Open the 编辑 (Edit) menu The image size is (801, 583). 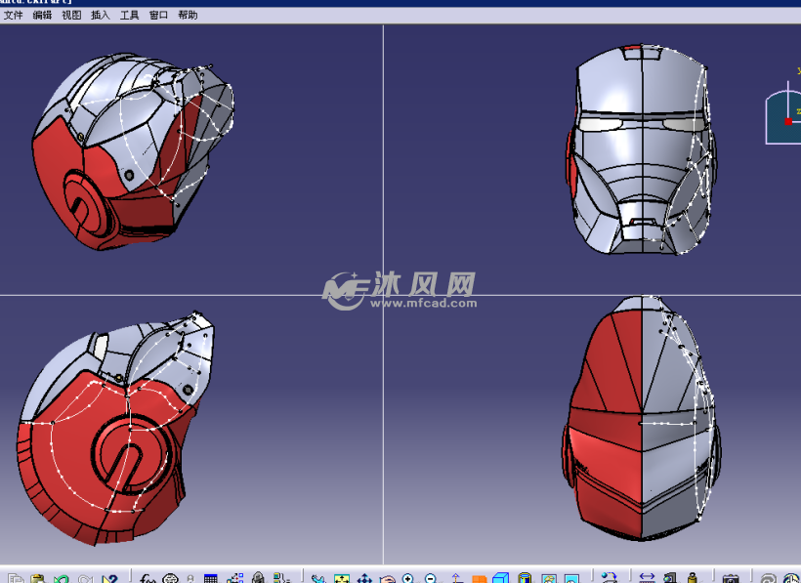click(x=42, y=16)
